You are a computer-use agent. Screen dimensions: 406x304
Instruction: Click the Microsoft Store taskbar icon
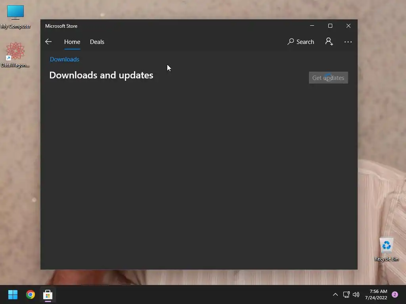(x=48, y=294)
